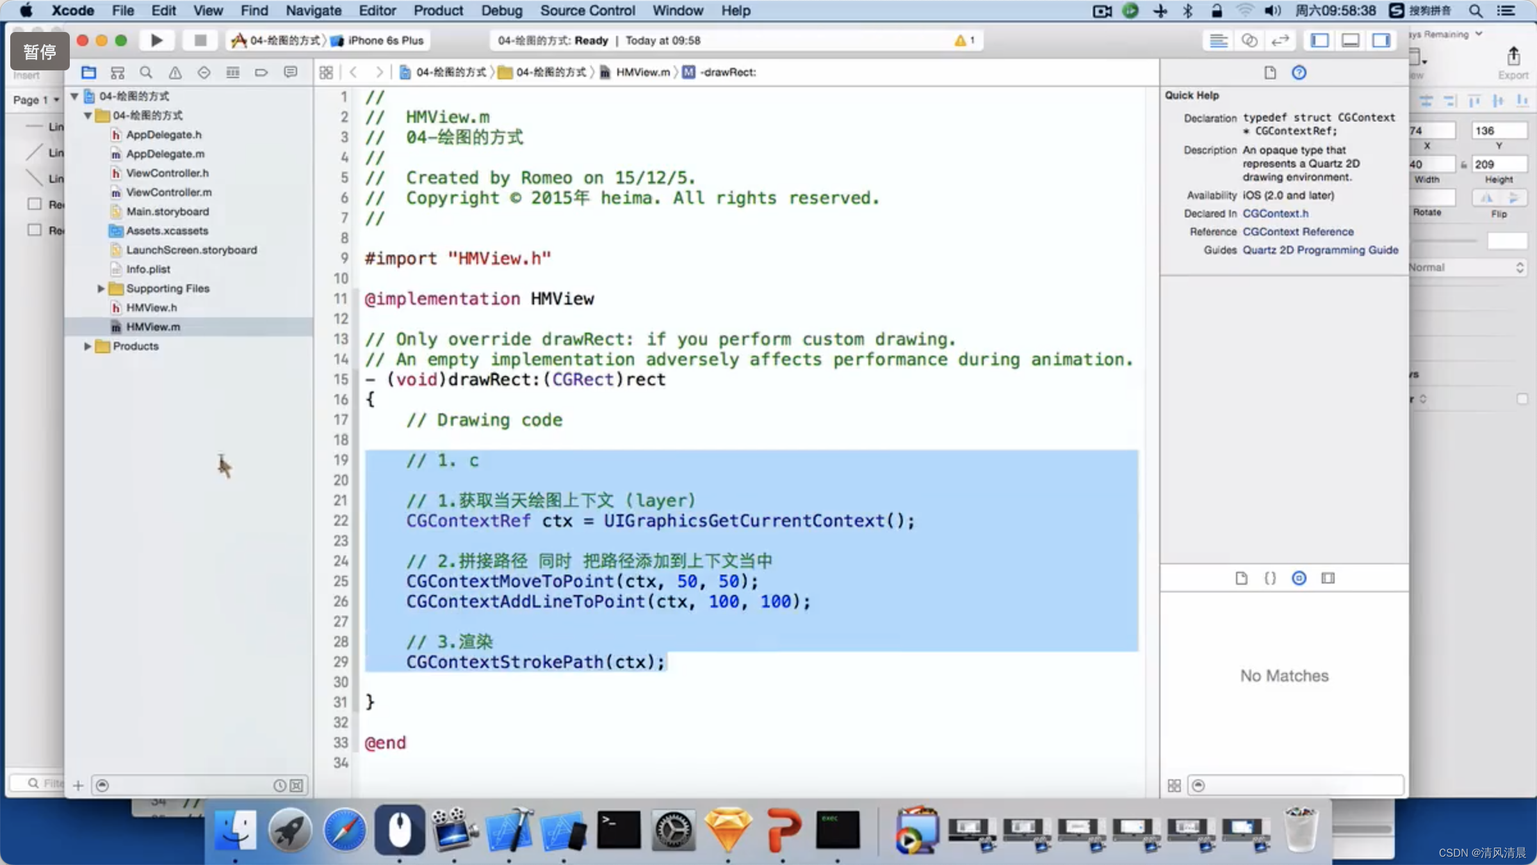Open the Normal blend dropdown in background window

(x=1468, y=267)
